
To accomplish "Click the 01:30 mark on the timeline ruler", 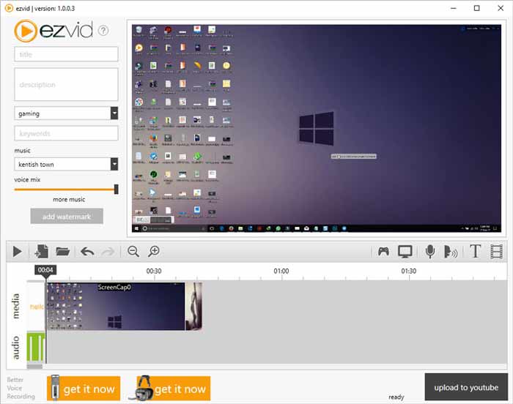I will click(409, 271).
